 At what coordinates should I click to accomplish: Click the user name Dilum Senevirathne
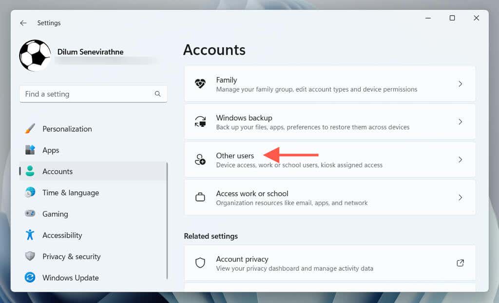90,52
